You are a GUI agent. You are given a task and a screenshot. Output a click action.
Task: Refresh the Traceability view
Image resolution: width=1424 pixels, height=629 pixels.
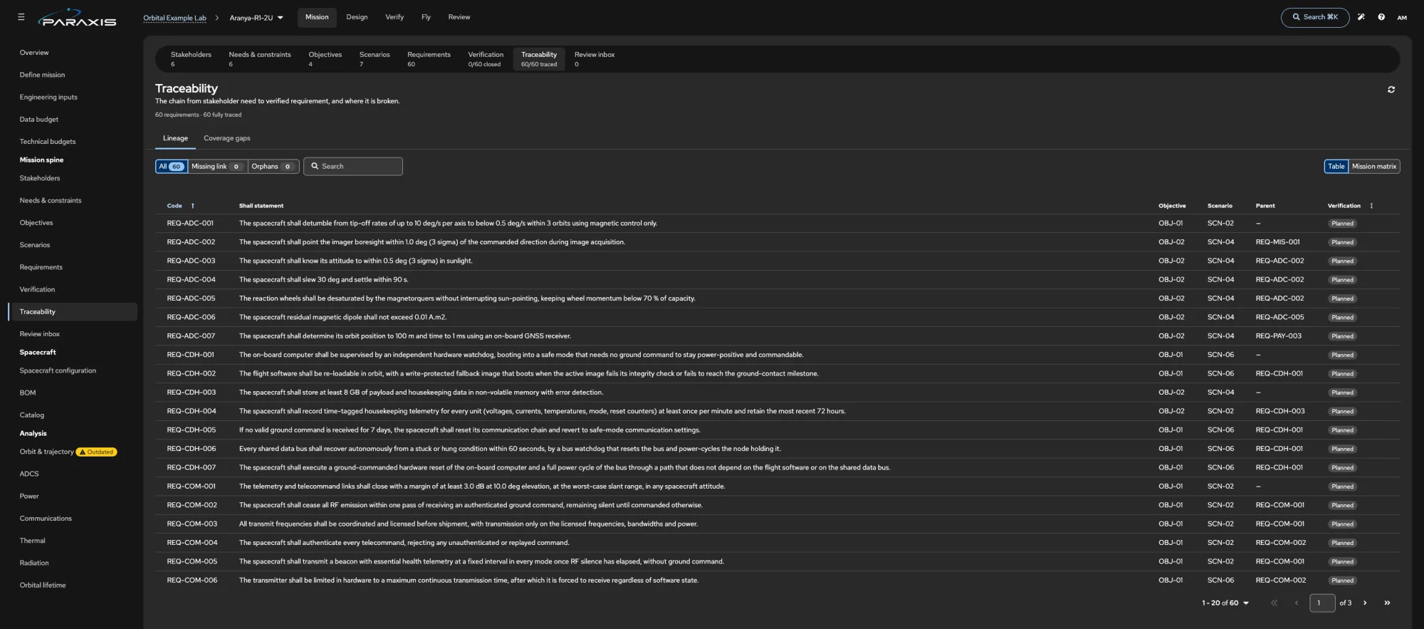pyautogui.click(x=1391, y=90)
